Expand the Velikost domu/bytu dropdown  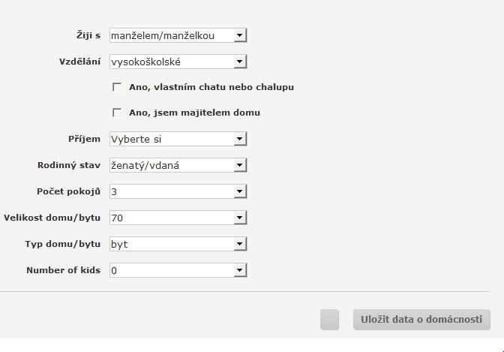click(178, 218)
